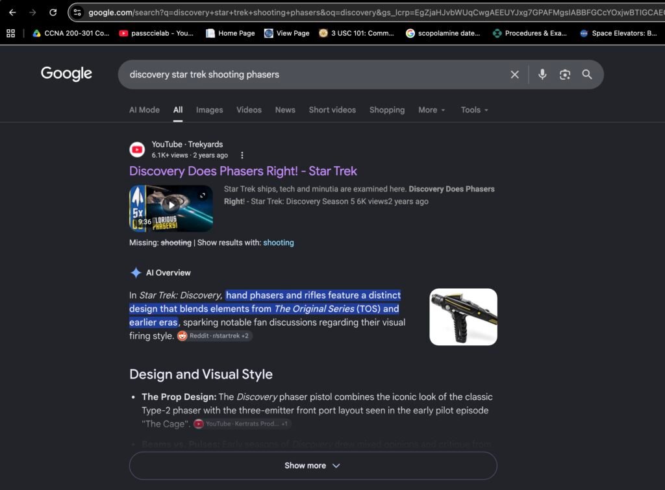The height and width of the screenshot is (490, 665).
Task: Reload the current page
Action: [x=53, y=12]
